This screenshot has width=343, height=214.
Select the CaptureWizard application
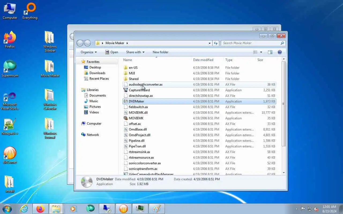coord(199,90)
